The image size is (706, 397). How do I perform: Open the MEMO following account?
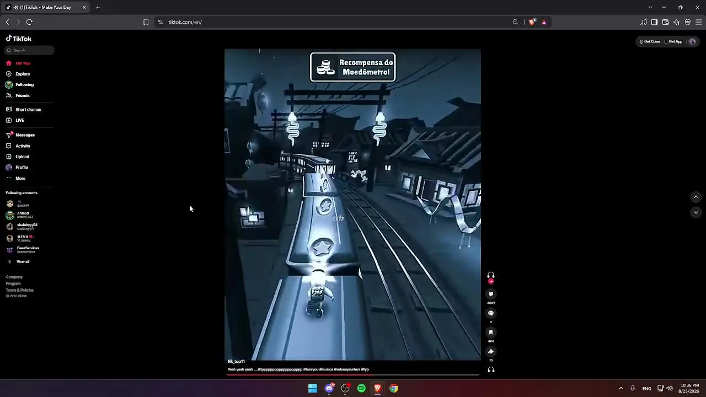(19, 238)
